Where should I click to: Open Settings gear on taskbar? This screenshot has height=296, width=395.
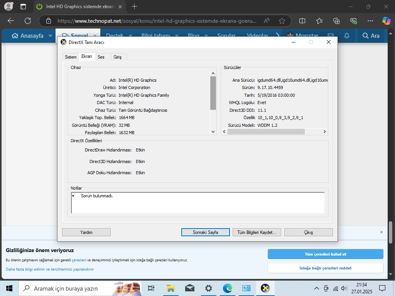(x=208, y=288)
